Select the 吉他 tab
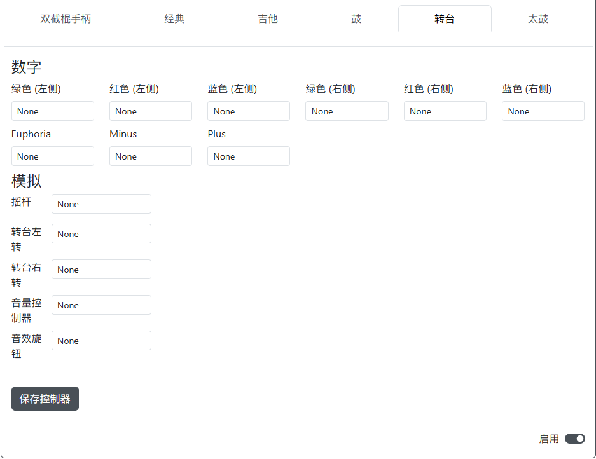This screenshot has height=459, width=596. (268, 18)
